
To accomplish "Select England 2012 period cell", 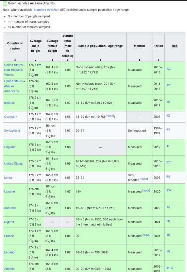I will click(x=158, y=147).
